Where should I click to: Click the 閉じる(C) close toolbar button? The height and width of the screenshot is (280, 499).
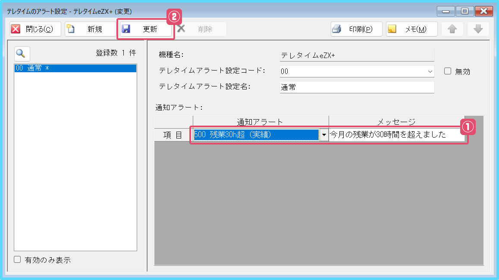pyautogui.click(x=35, y=29)
